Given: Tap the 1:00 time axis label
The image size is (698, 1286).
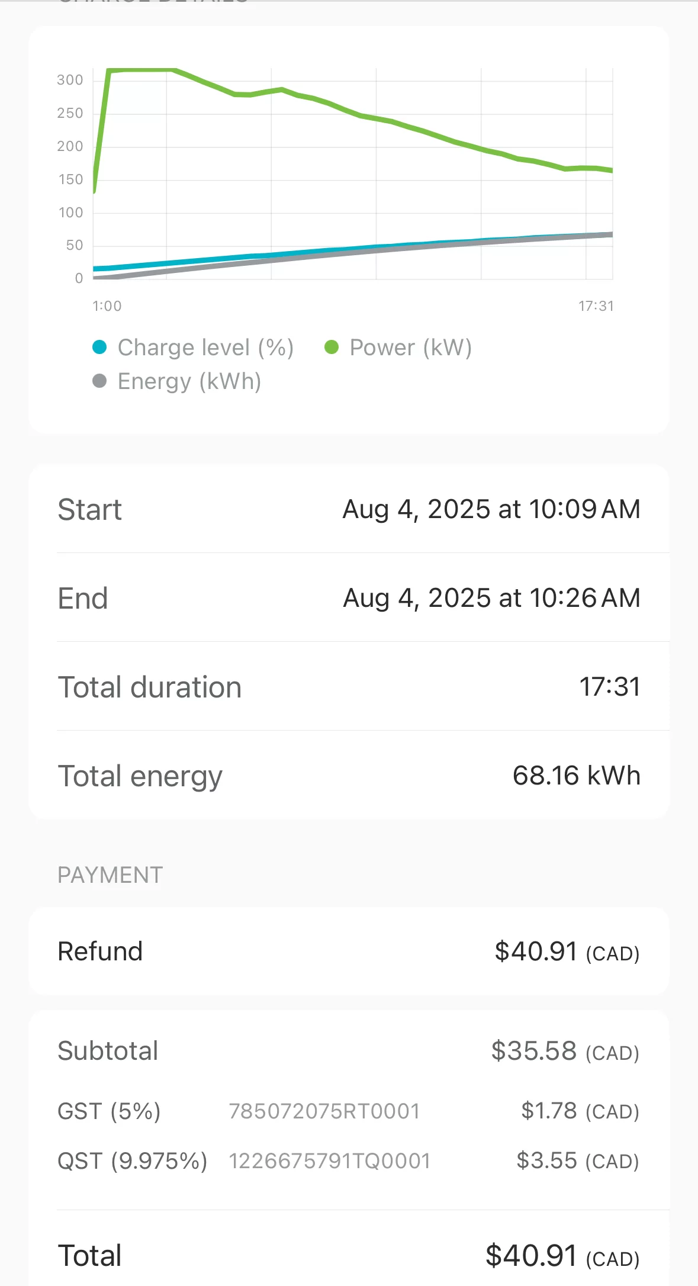Looking at the screenshot, I should pyautogui.click(x=107, y=306).
